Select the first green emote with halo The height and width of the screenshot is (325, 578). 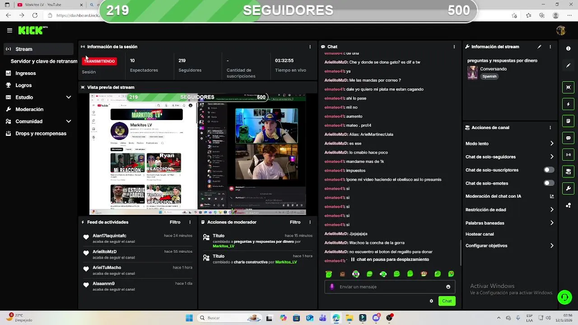[329, 274]
